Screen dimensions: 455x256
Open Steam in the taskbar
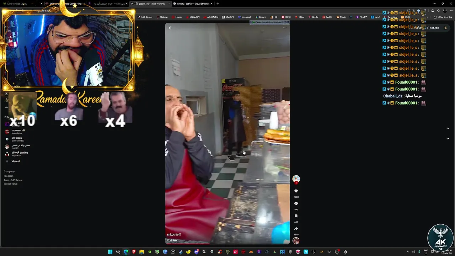pyautogui.click(x=181, y=252)
